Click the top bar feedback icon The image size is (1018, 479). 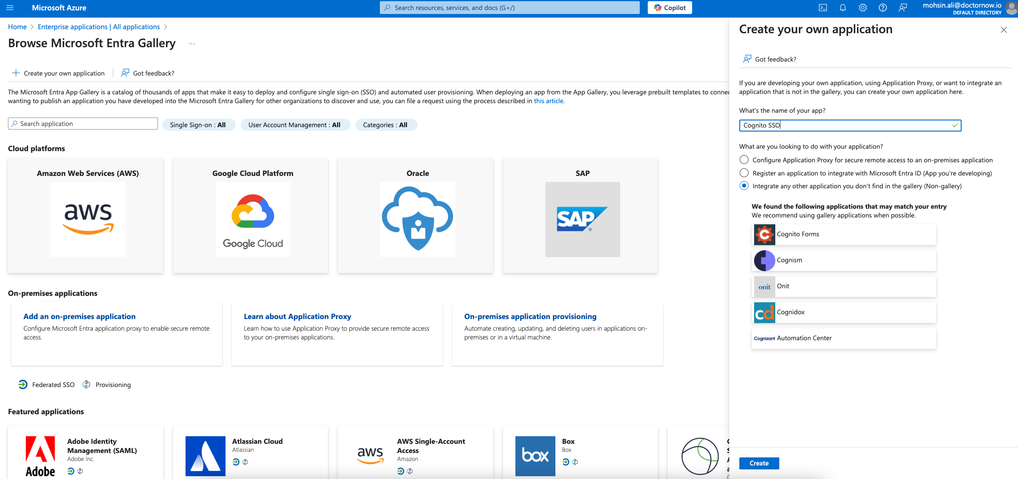tap(902, 8)
